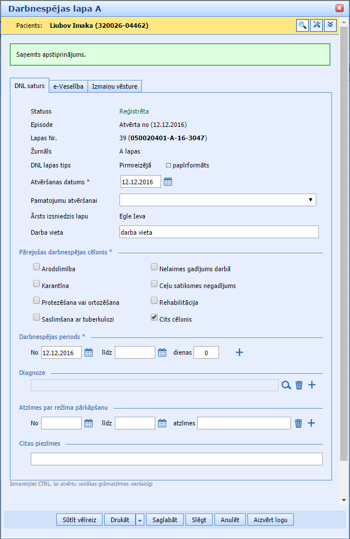Click the vertical scrollbar down arrow
Image resolution: width=350 pixels, height=539 pixels.
click(x=344, y=500)
